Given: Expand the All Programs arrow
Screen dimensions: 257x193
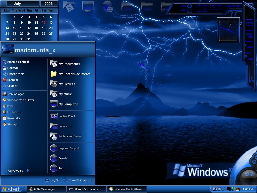Looking at the screenshot, I should click(28, 171).
